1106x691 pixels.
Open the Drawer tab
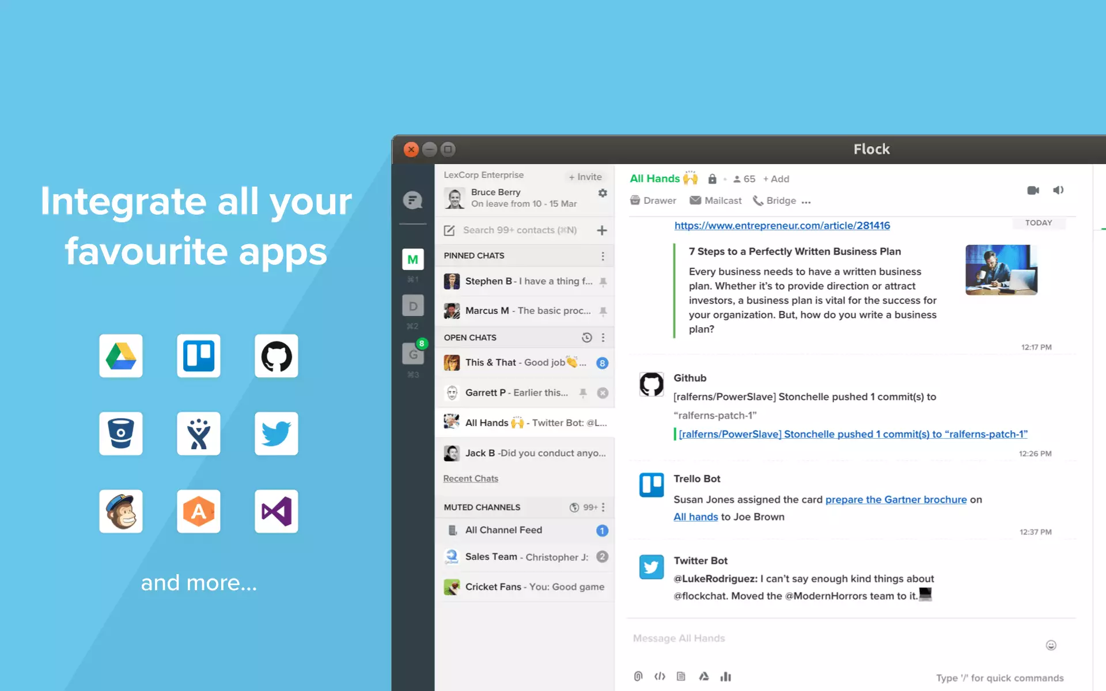click(x=653, y=200)
